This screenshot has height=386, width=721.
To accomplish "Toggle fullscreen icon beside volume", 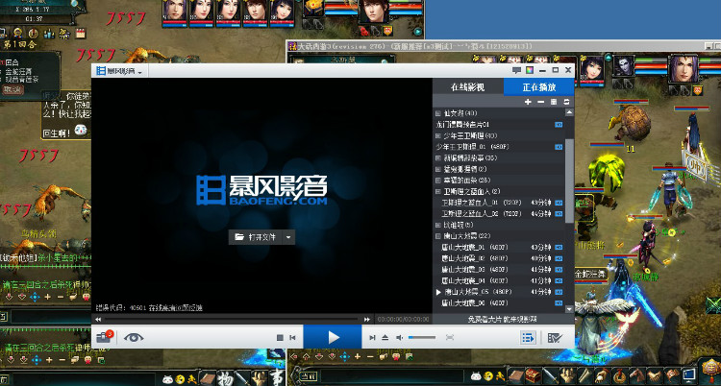I will pos(450,338).
